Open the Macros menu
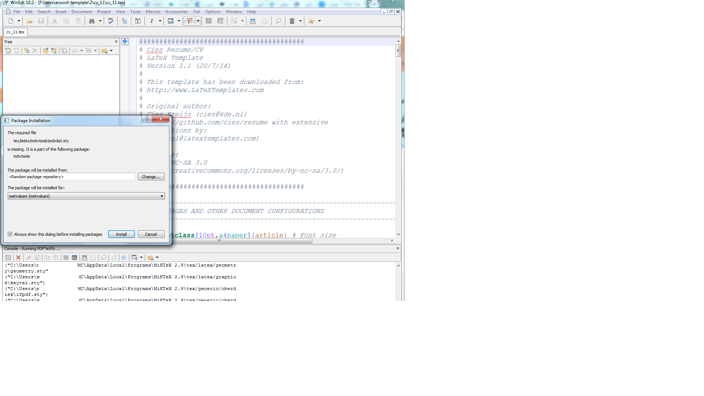The image size is (704, 396). pos(153,12)
